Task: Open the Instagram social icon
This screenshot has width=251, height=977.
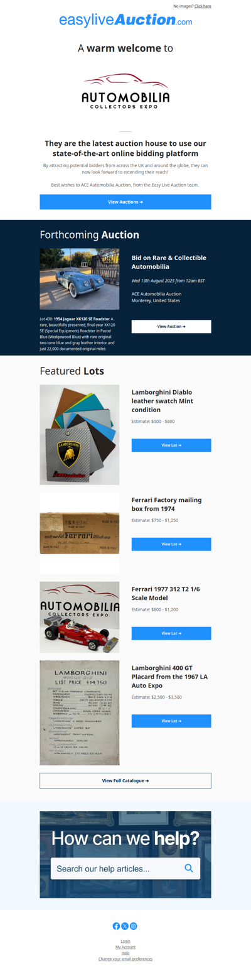Action: (x=134, y=926)
